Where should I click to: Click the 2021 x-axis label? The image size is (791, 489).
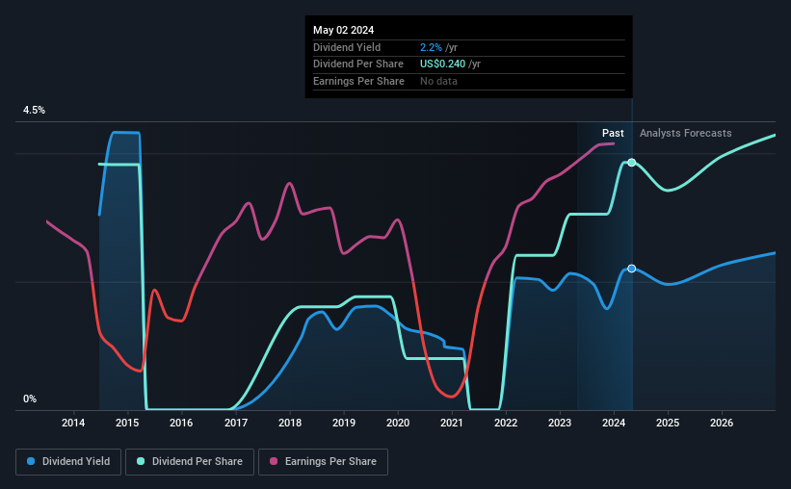(x=452, y=423)
